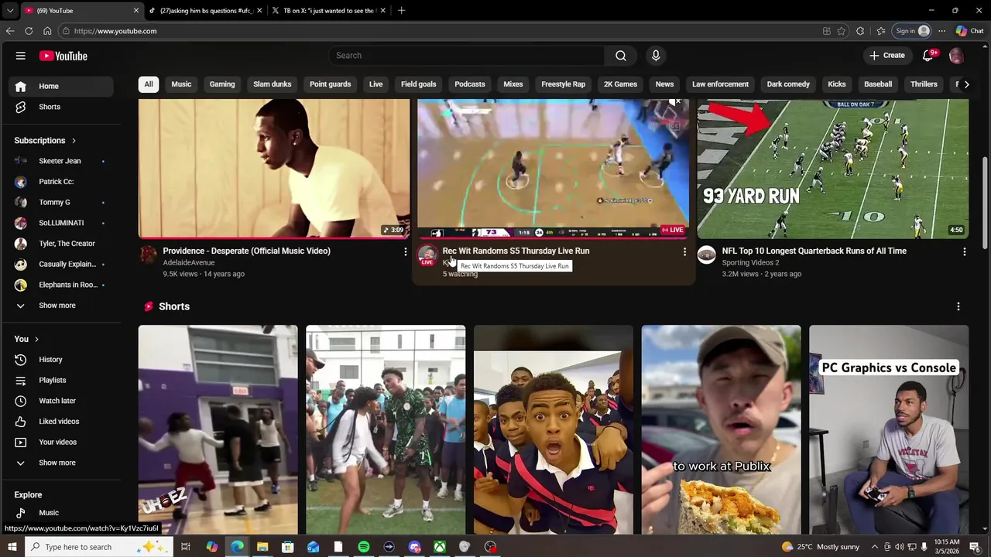Open the work at Publix short
991x557 pixels.
coord(721,429)
